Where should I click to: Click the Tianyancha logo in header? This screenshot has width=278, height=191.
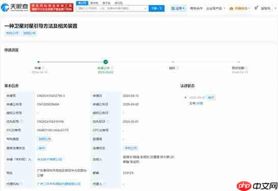pyautogui.click(x=15, y=7)
